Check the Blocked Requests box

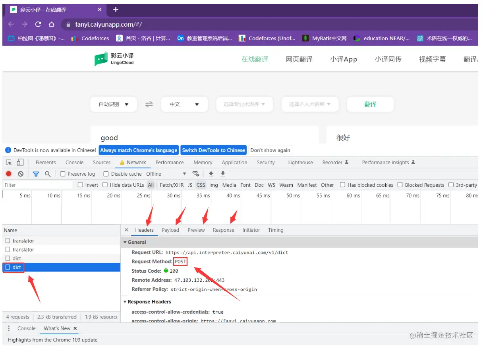tap(400, 185)
